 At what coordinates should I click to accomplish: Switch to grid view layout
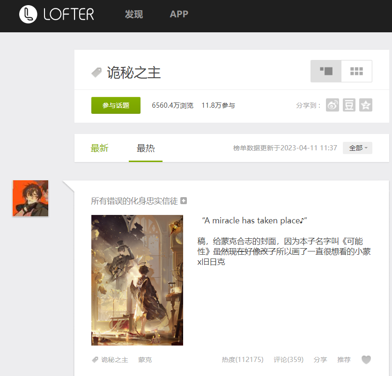tap(357, 71)
